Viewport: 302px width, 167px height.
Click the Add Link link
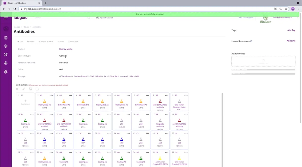pyautogui.click(x=291, y=41)
